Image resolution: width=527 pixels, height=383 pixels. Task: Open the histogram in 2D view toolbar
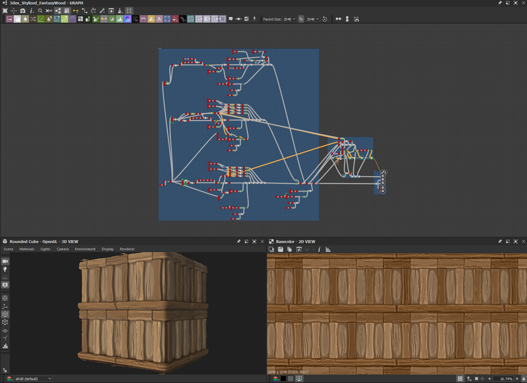[x=328, y=249]
